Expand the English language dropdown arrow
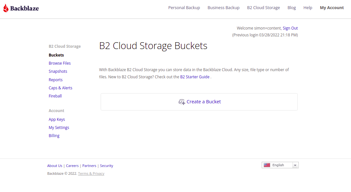The height and width of the screenshot is (192, 351). pyautogui.click(x=295, y=165)
